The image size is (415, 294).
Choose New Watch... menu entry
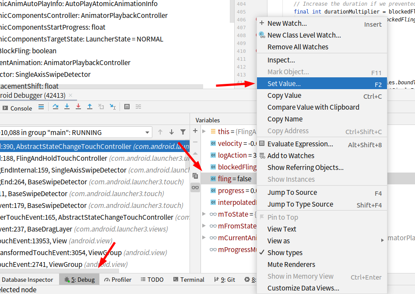[322, 24]
